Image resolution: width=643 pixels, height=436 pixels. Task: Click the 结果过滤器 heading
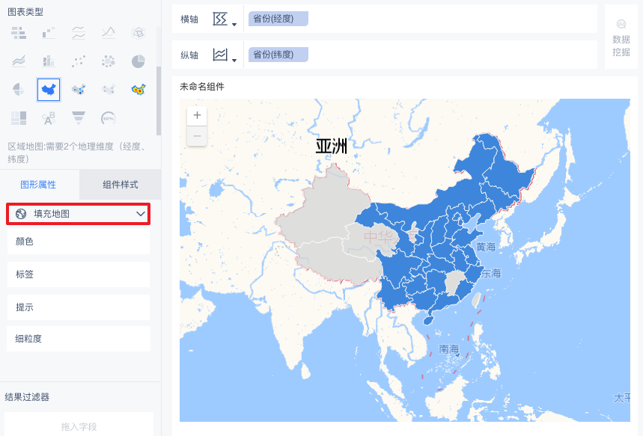pos(27,396)
